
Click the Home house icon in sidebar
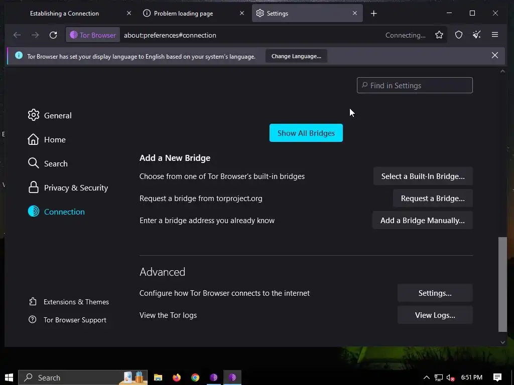pos(33,139)
